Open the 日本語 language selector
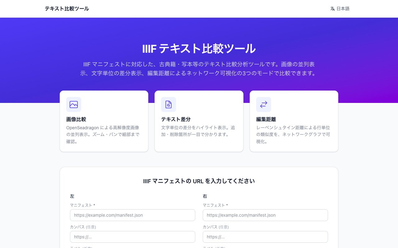Image resolution: width=398 pixels, height=248 pixels. 340,9
